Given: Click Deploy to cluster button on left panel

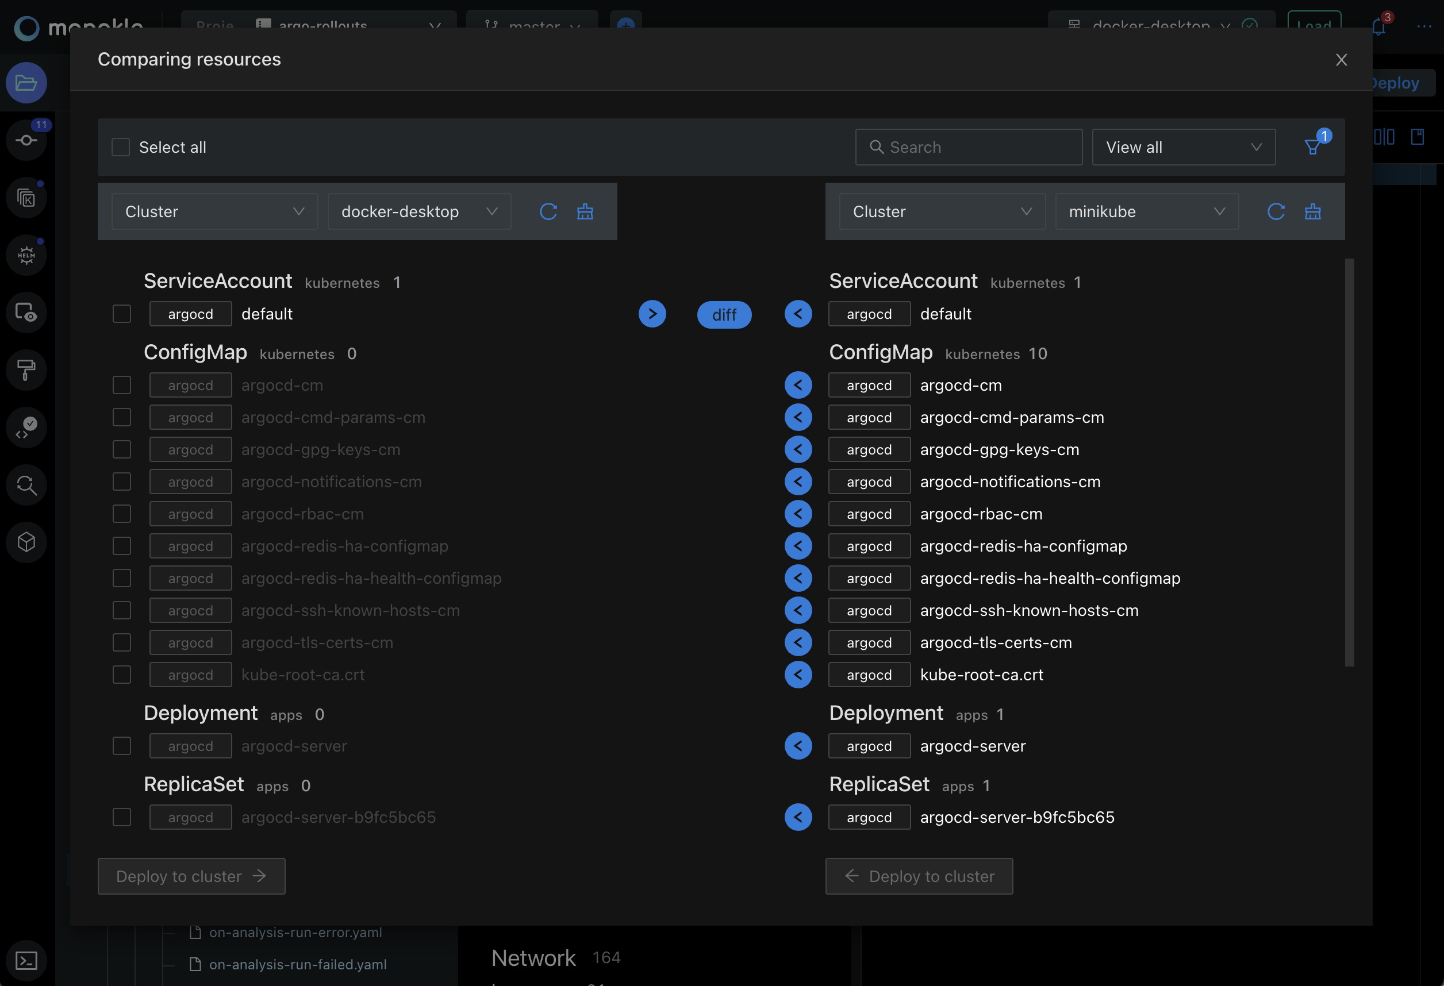Looking at the screenshot, I should [x=191, y=876].
